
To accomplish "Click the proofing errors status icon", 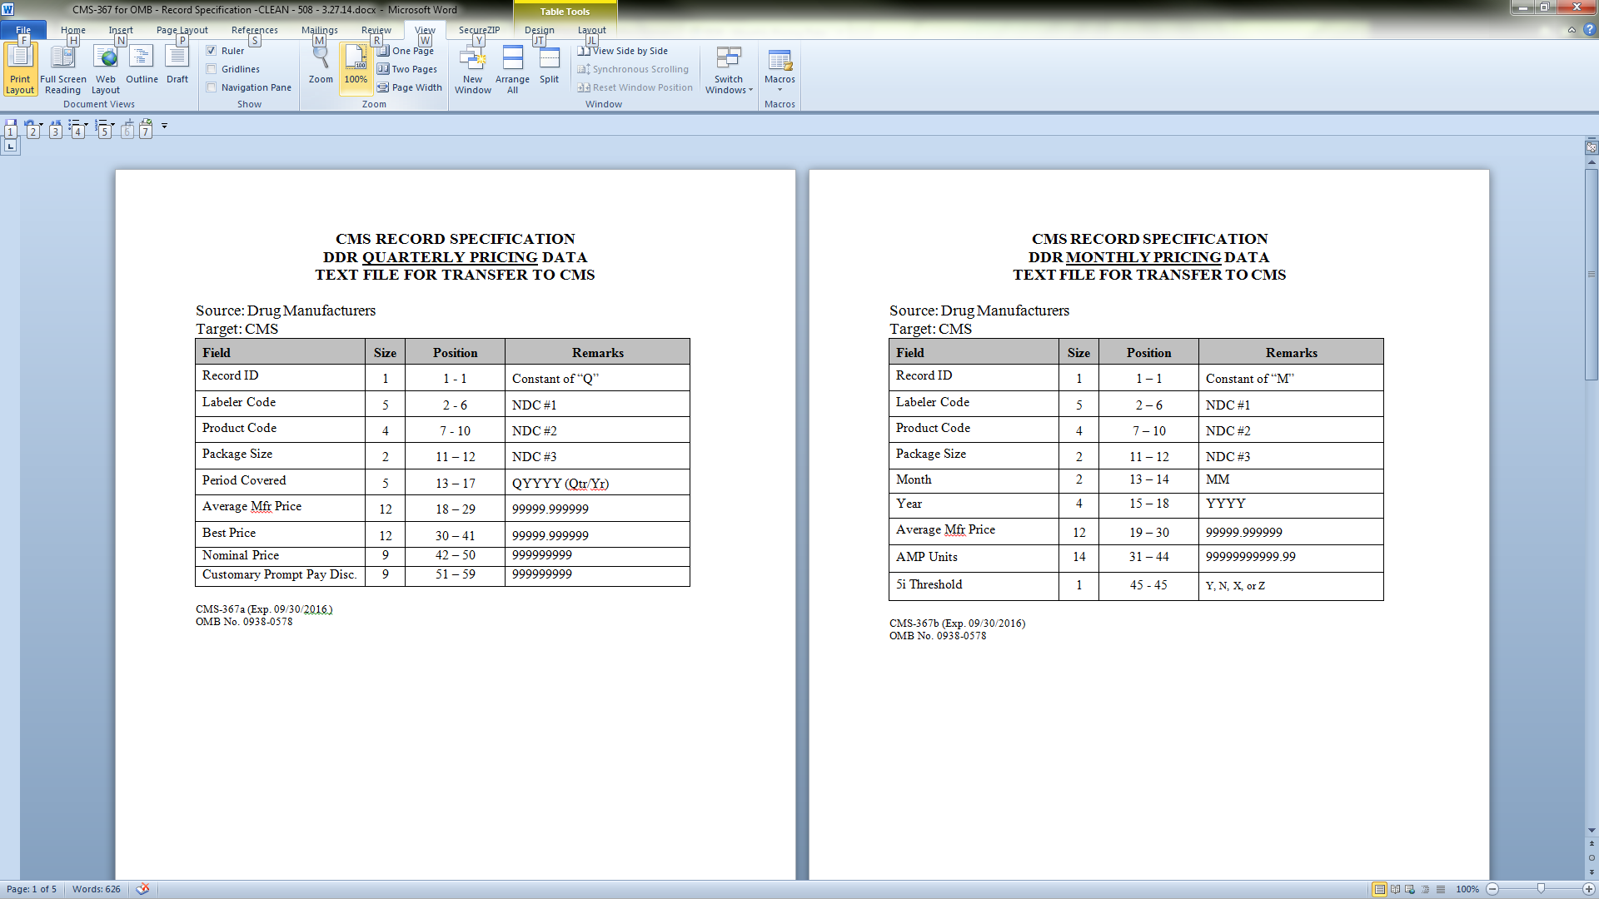I will pyautogui.click(x=143, y=889).
